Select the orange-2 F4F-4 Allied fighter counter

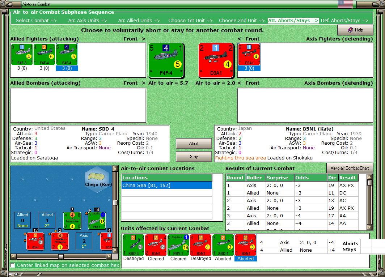tap(45, 55)
